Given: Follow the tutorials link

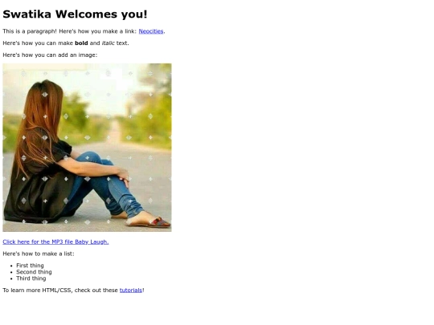Looking at the screenshot, I should click(131, 290).
